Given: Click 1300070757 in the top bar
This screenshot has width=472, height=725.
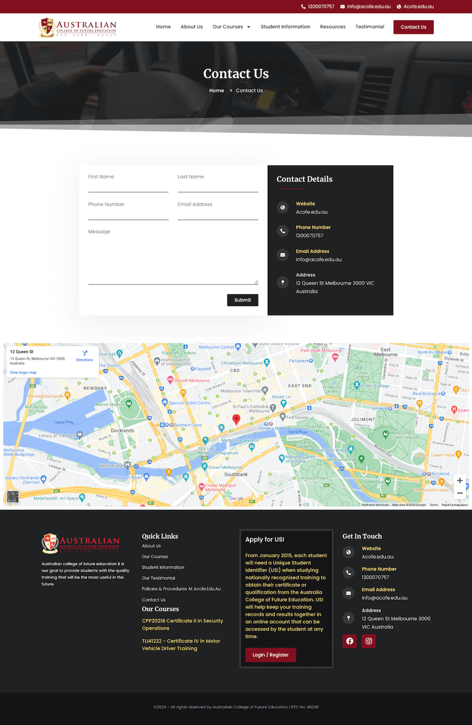Looking at the screenshot, I should [321, 6].
